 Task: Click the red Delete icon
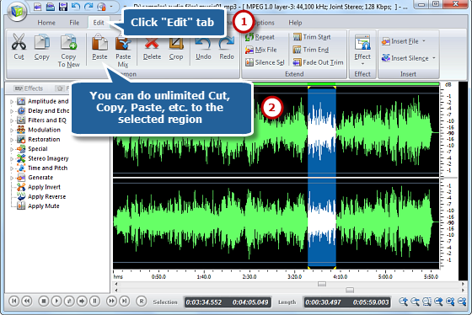(x=152, y=44)
